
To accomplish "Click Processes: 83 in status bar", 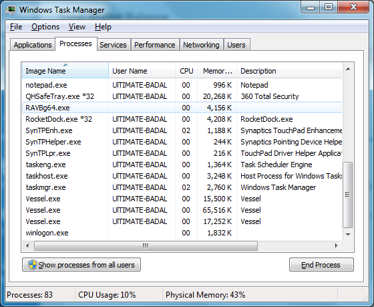I will pyautogui.click(x=29, y=295).
